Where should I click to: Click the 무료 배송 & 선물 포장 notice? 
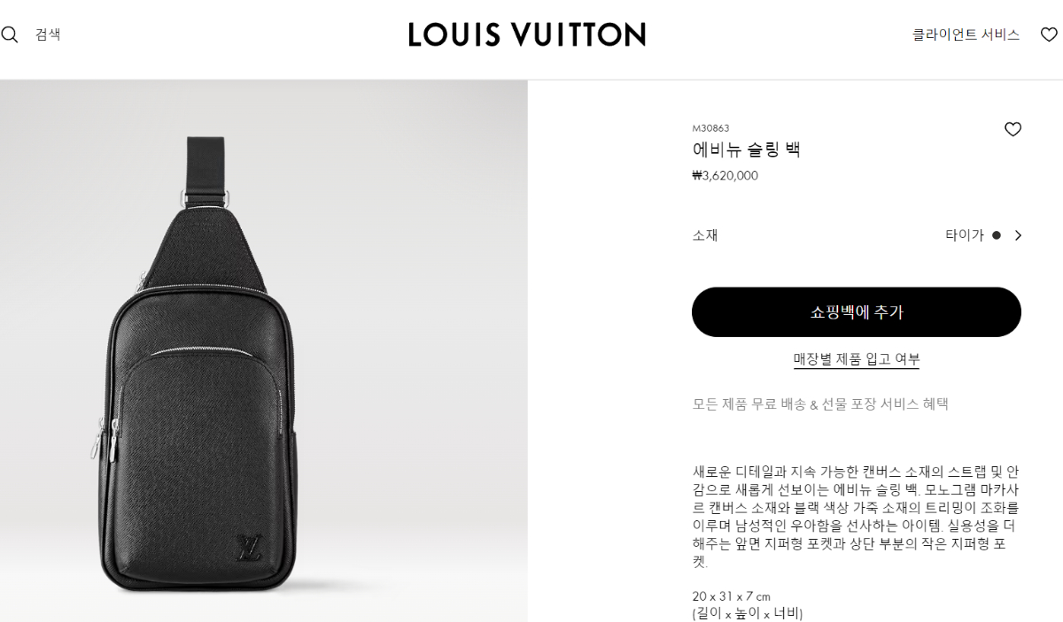coord(820,404)
